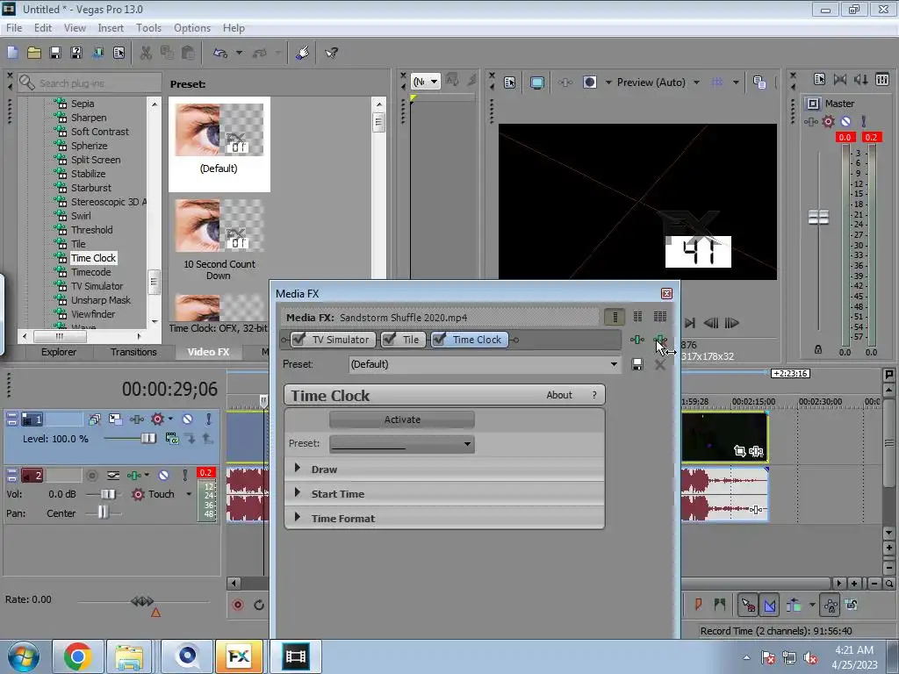Click the Activate button
899x674 pixels.
coord(402,419)
